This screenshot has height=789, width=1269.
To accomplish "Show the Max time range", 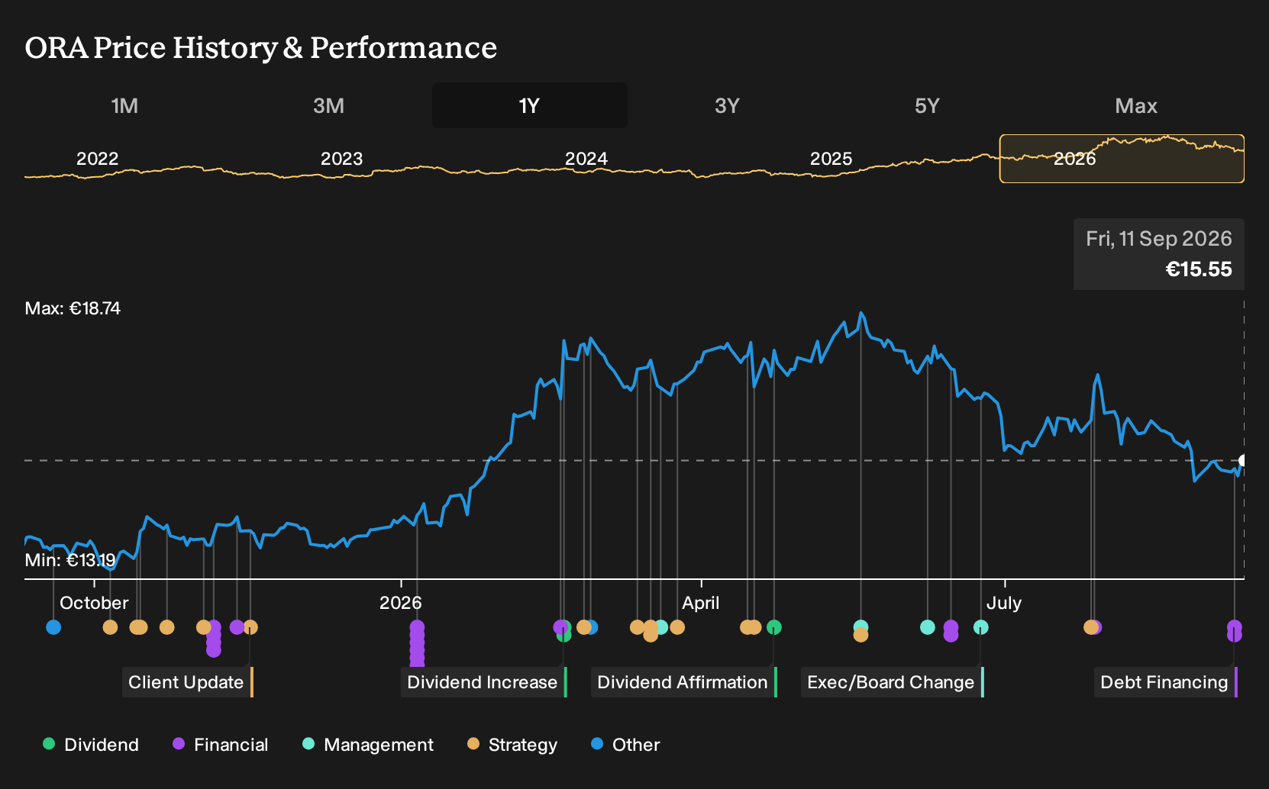I will click(1136, 105).
